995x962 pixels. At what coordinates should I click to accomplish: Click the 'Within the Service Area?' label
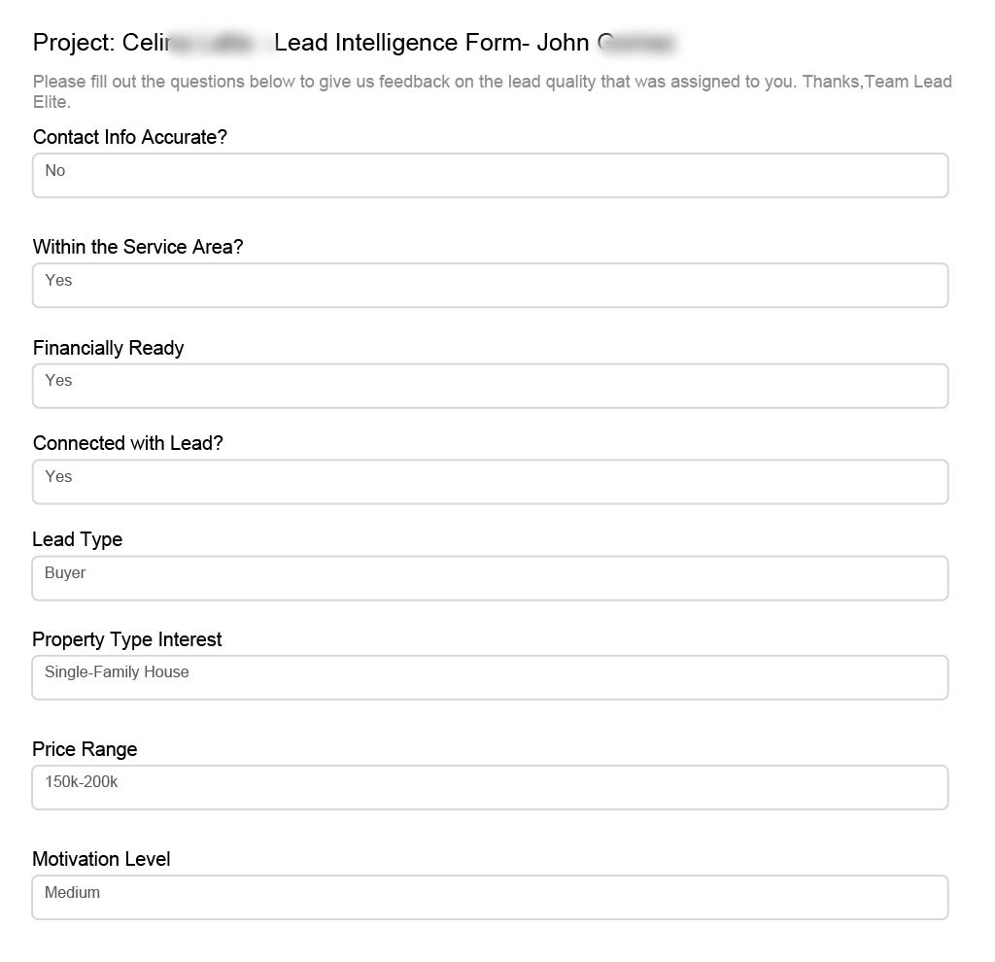(x=137, y=247)
